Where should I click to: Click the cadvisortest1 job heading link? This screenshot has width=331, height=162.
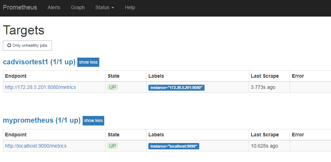click(39, 62)
